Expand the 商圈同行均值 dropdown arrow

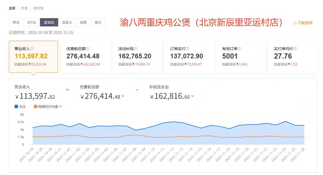coord(61,106)
